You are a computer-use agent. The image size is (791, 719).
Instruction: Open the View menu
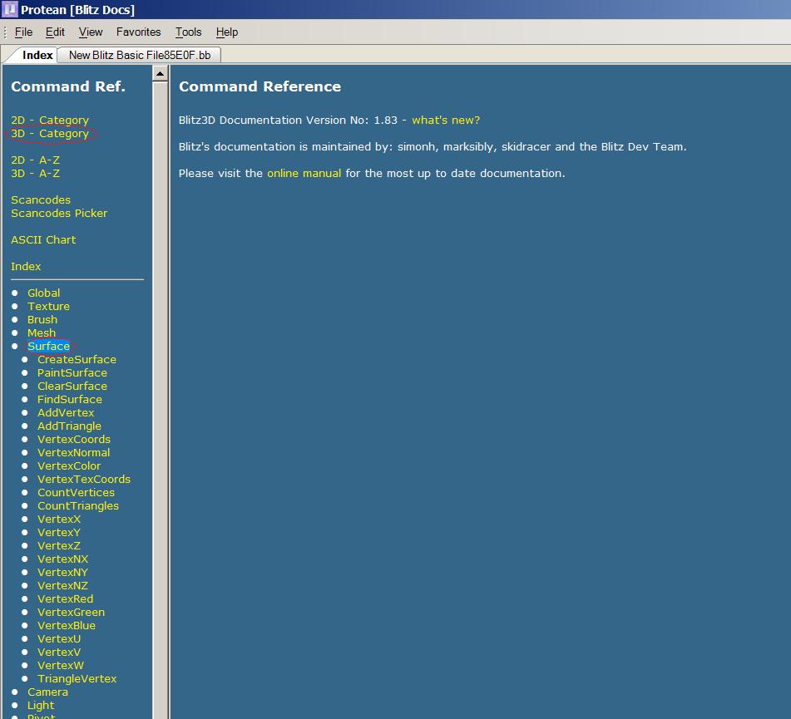pos(91,32)
